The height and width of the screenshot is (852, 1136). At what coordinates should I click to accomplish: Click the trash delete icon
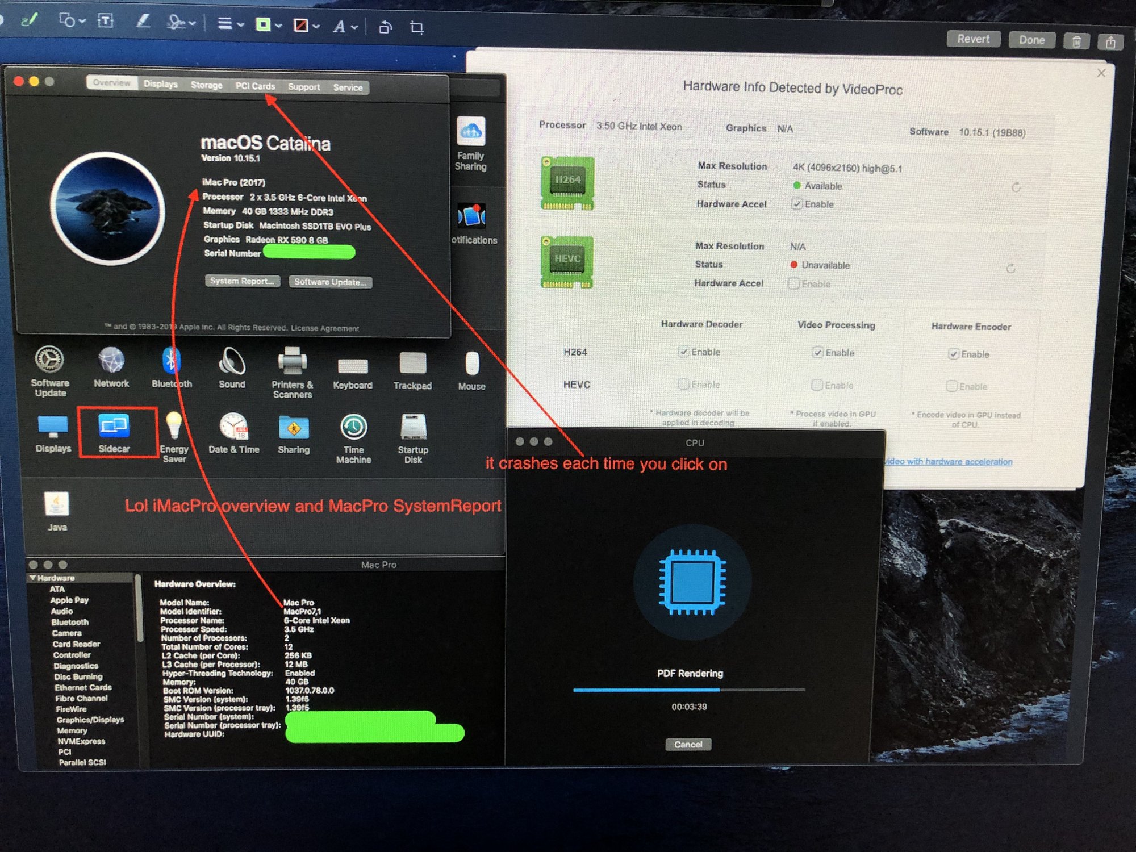point(1076,41)
